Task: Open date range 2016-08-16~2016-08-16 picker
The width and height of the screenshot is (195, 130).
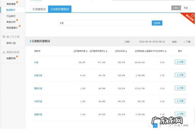Action: coord(152,41)
